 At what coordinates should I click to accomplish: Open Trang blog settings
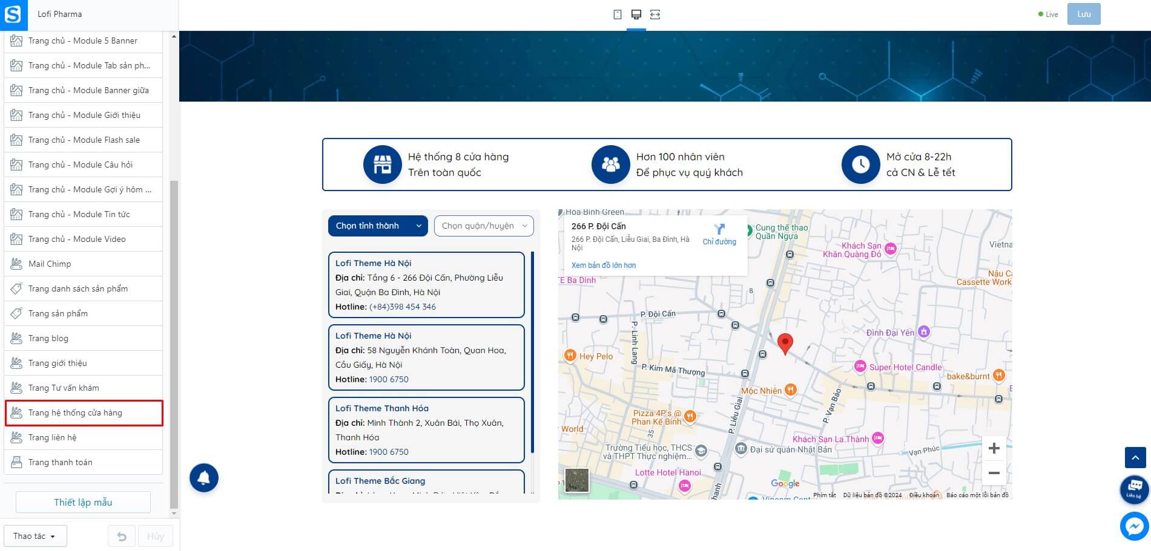point(84,338)
